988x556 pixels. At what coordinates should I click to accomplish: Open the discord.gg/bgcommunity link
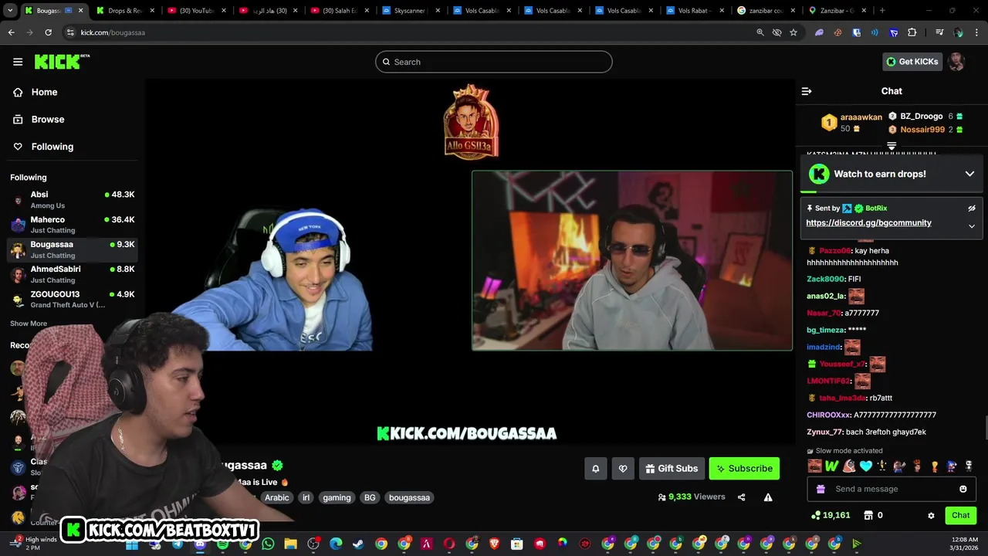[x=868, y=222]
